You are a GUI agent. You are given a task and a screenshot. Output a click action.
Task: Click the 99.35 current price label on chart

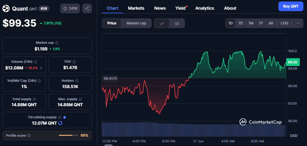coord(293,62)
